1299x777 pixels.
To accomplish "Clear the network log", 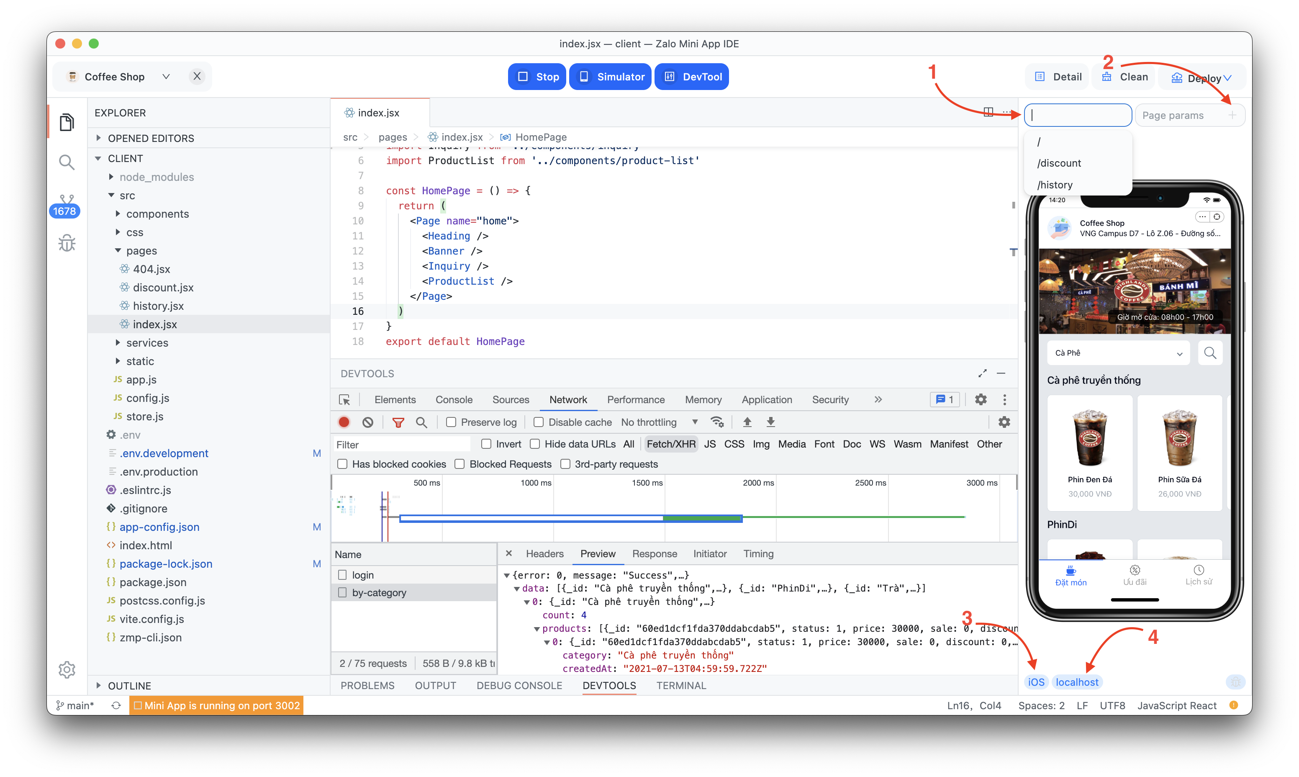I will [368, 422].
